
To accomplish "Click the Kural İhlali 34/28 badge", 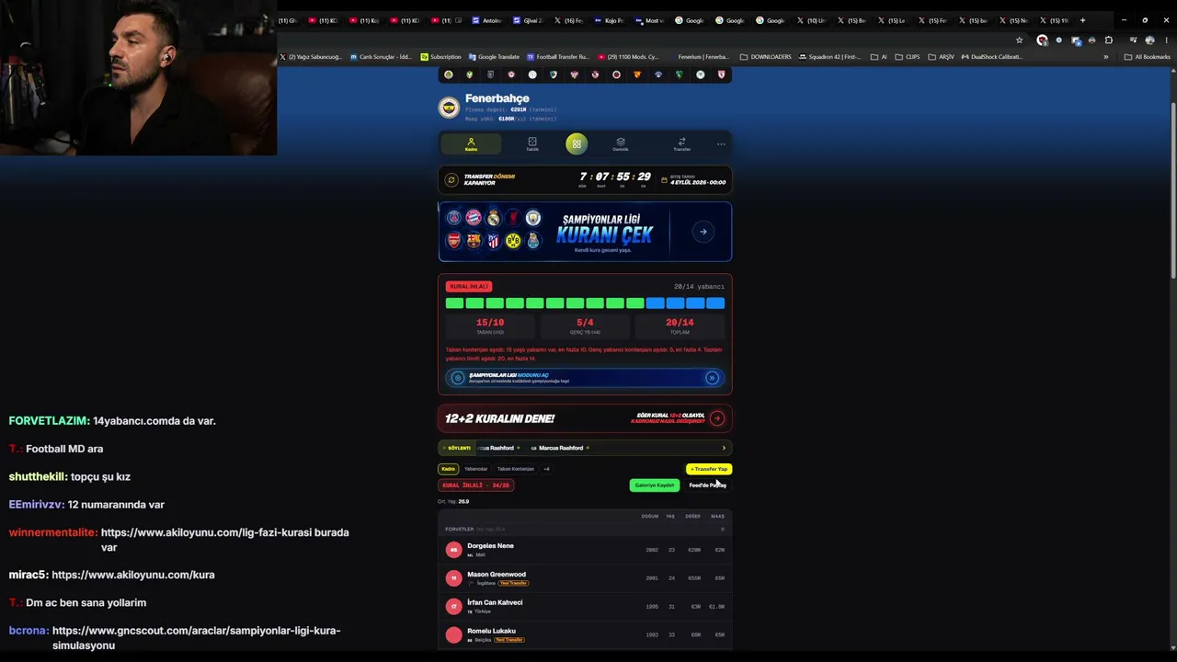I will (475, 485).
